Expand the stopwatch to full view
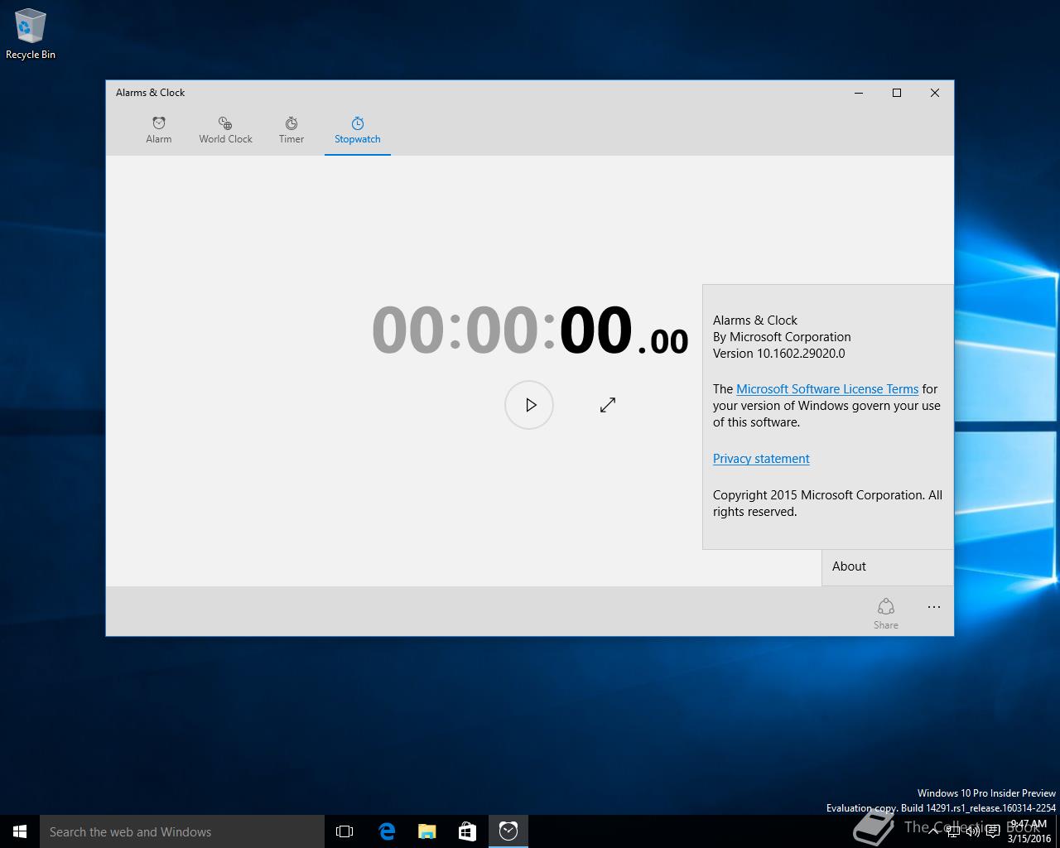 point(608,405)
